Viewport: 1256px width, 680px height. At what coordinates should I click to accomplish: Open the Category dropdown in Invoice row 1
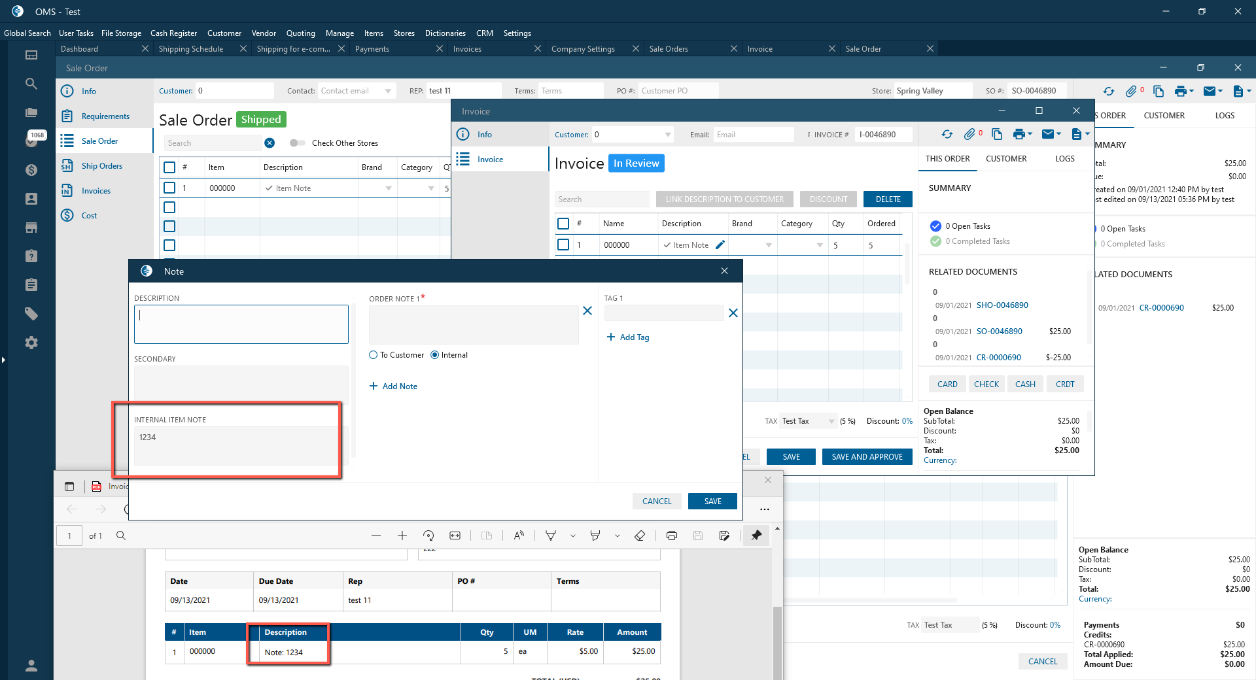click(x=820, y=245)
